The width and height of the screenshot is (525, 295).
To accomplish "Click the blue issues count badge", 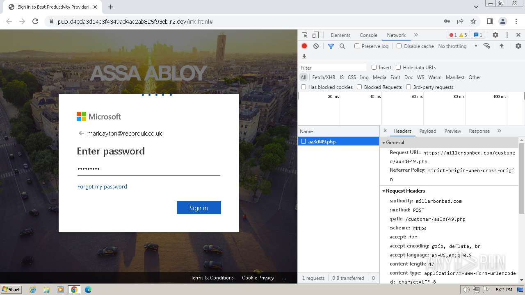I will [478, 35].
